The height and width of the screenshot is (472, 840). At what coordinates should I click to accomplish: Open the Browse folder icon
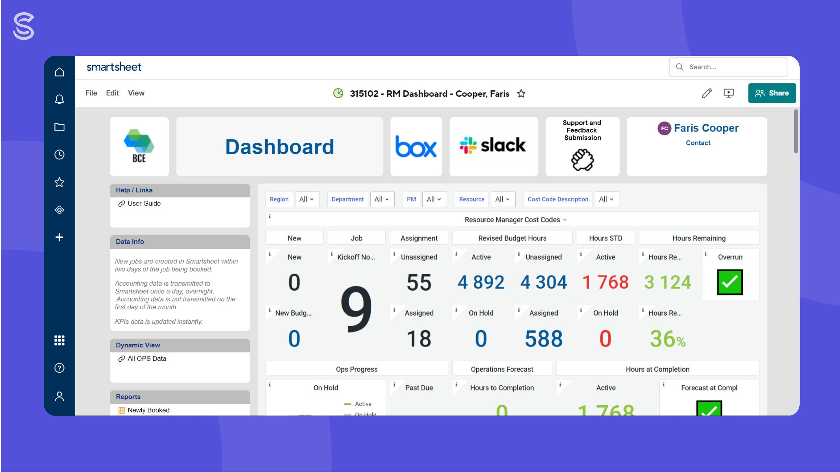(59, 127)
